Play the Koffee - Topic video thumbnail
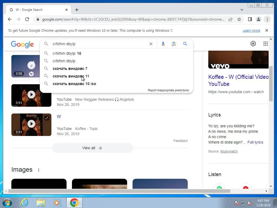This screenshot has width=277, height=208. point(31,125)
